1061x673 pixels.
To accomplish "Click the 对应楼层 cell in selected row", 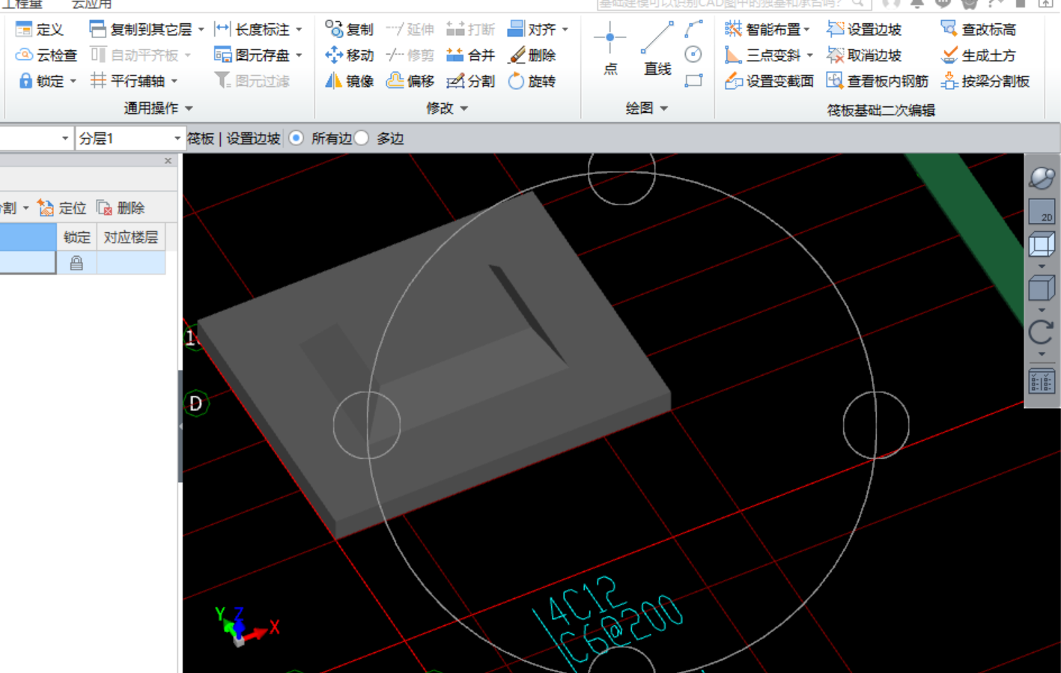I will pyautogui.click(x=131, y=263).
